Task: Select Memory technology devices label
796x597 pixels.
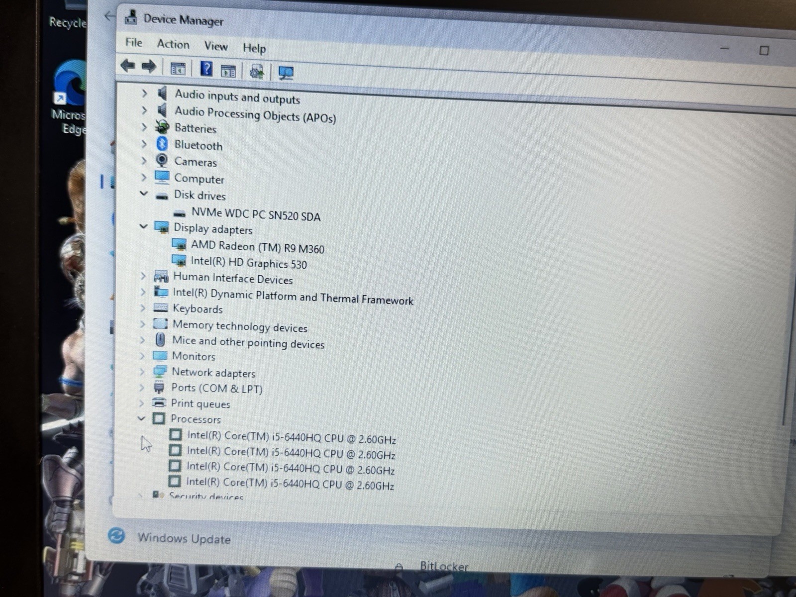Action: [x=240, y=326]
